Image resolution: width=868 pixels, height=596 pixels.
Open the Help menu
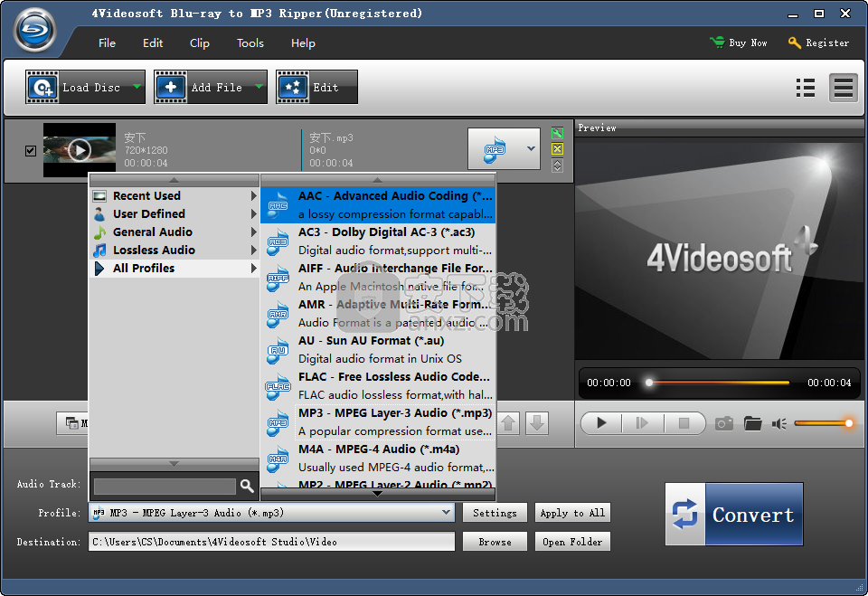[x=303, y=43]
